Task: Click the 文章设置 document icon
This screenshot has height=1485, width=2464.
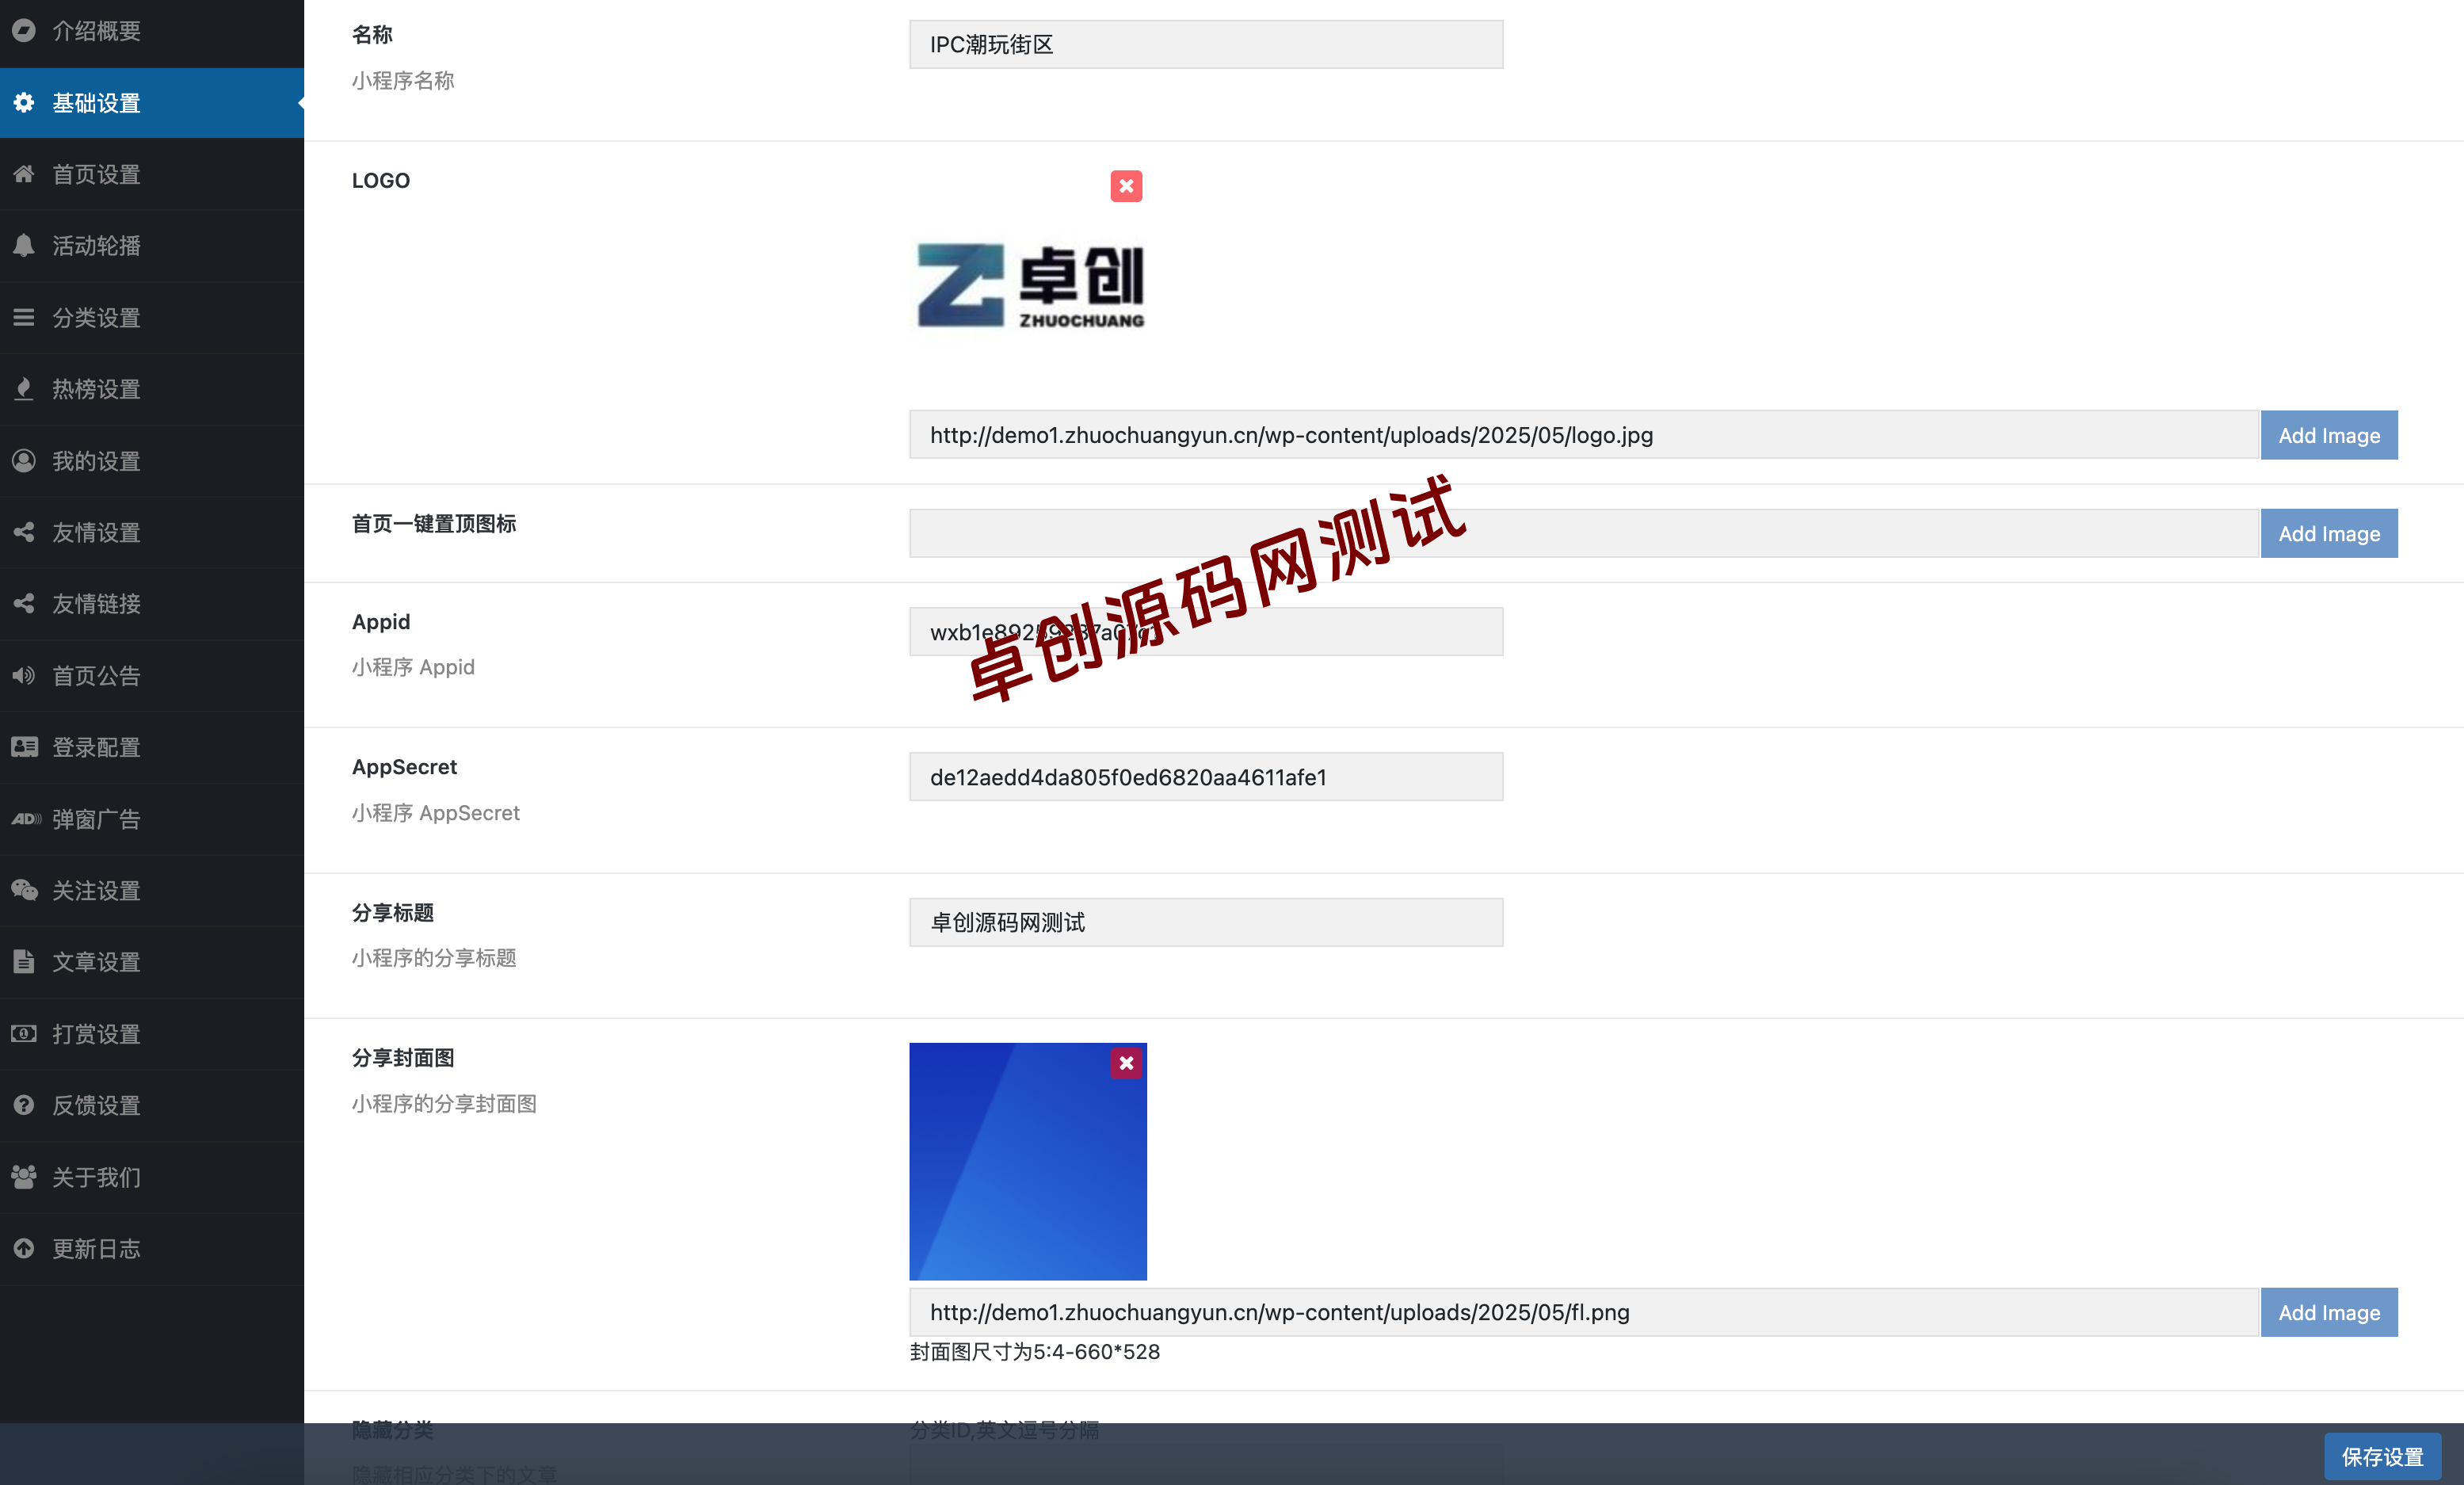Action: [x=24, y=961]
